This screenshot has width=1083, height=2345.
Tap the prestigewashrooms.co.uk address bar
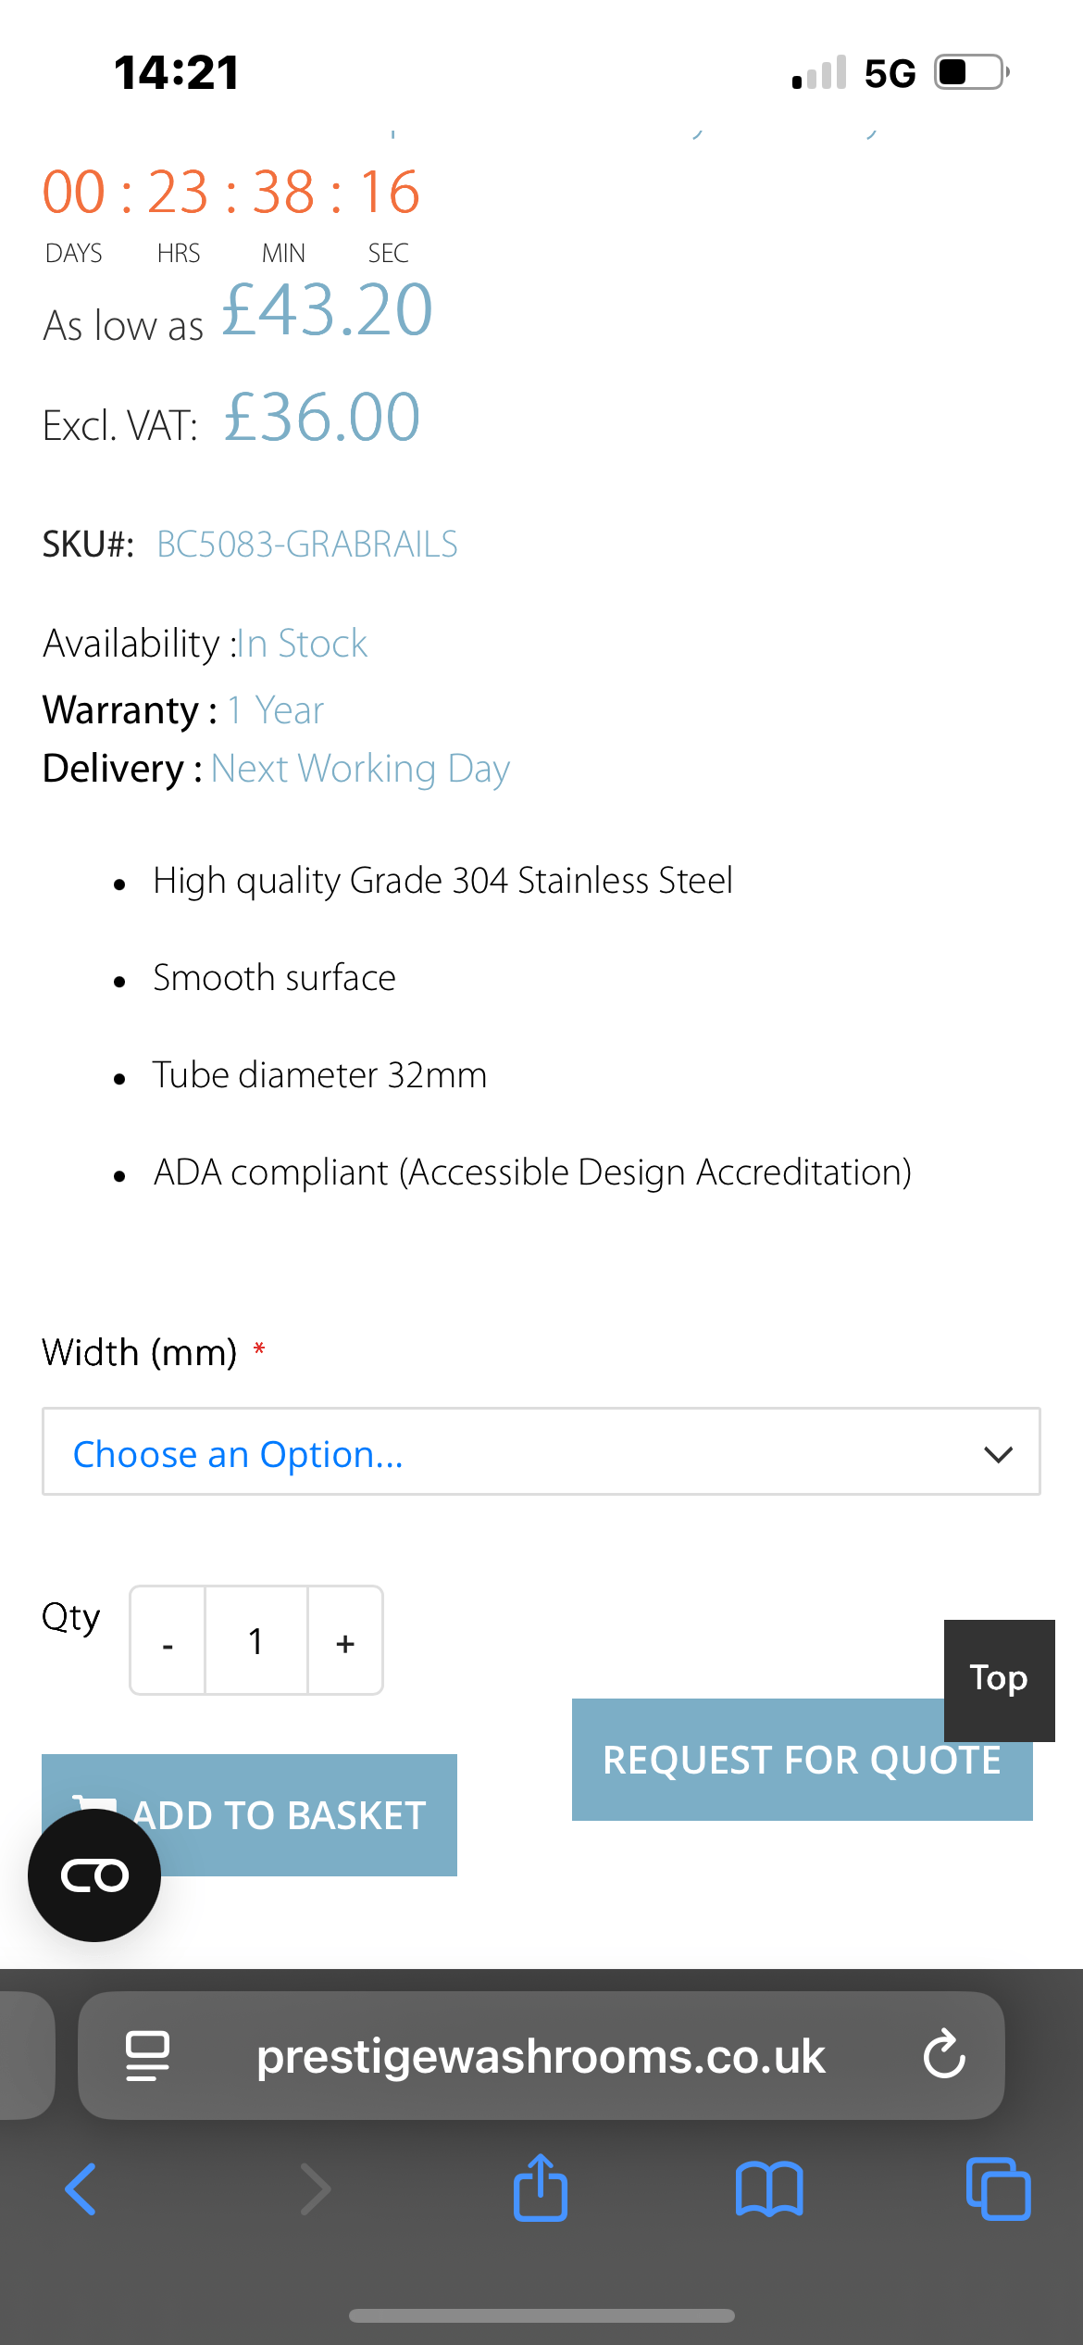point(541,2055)
